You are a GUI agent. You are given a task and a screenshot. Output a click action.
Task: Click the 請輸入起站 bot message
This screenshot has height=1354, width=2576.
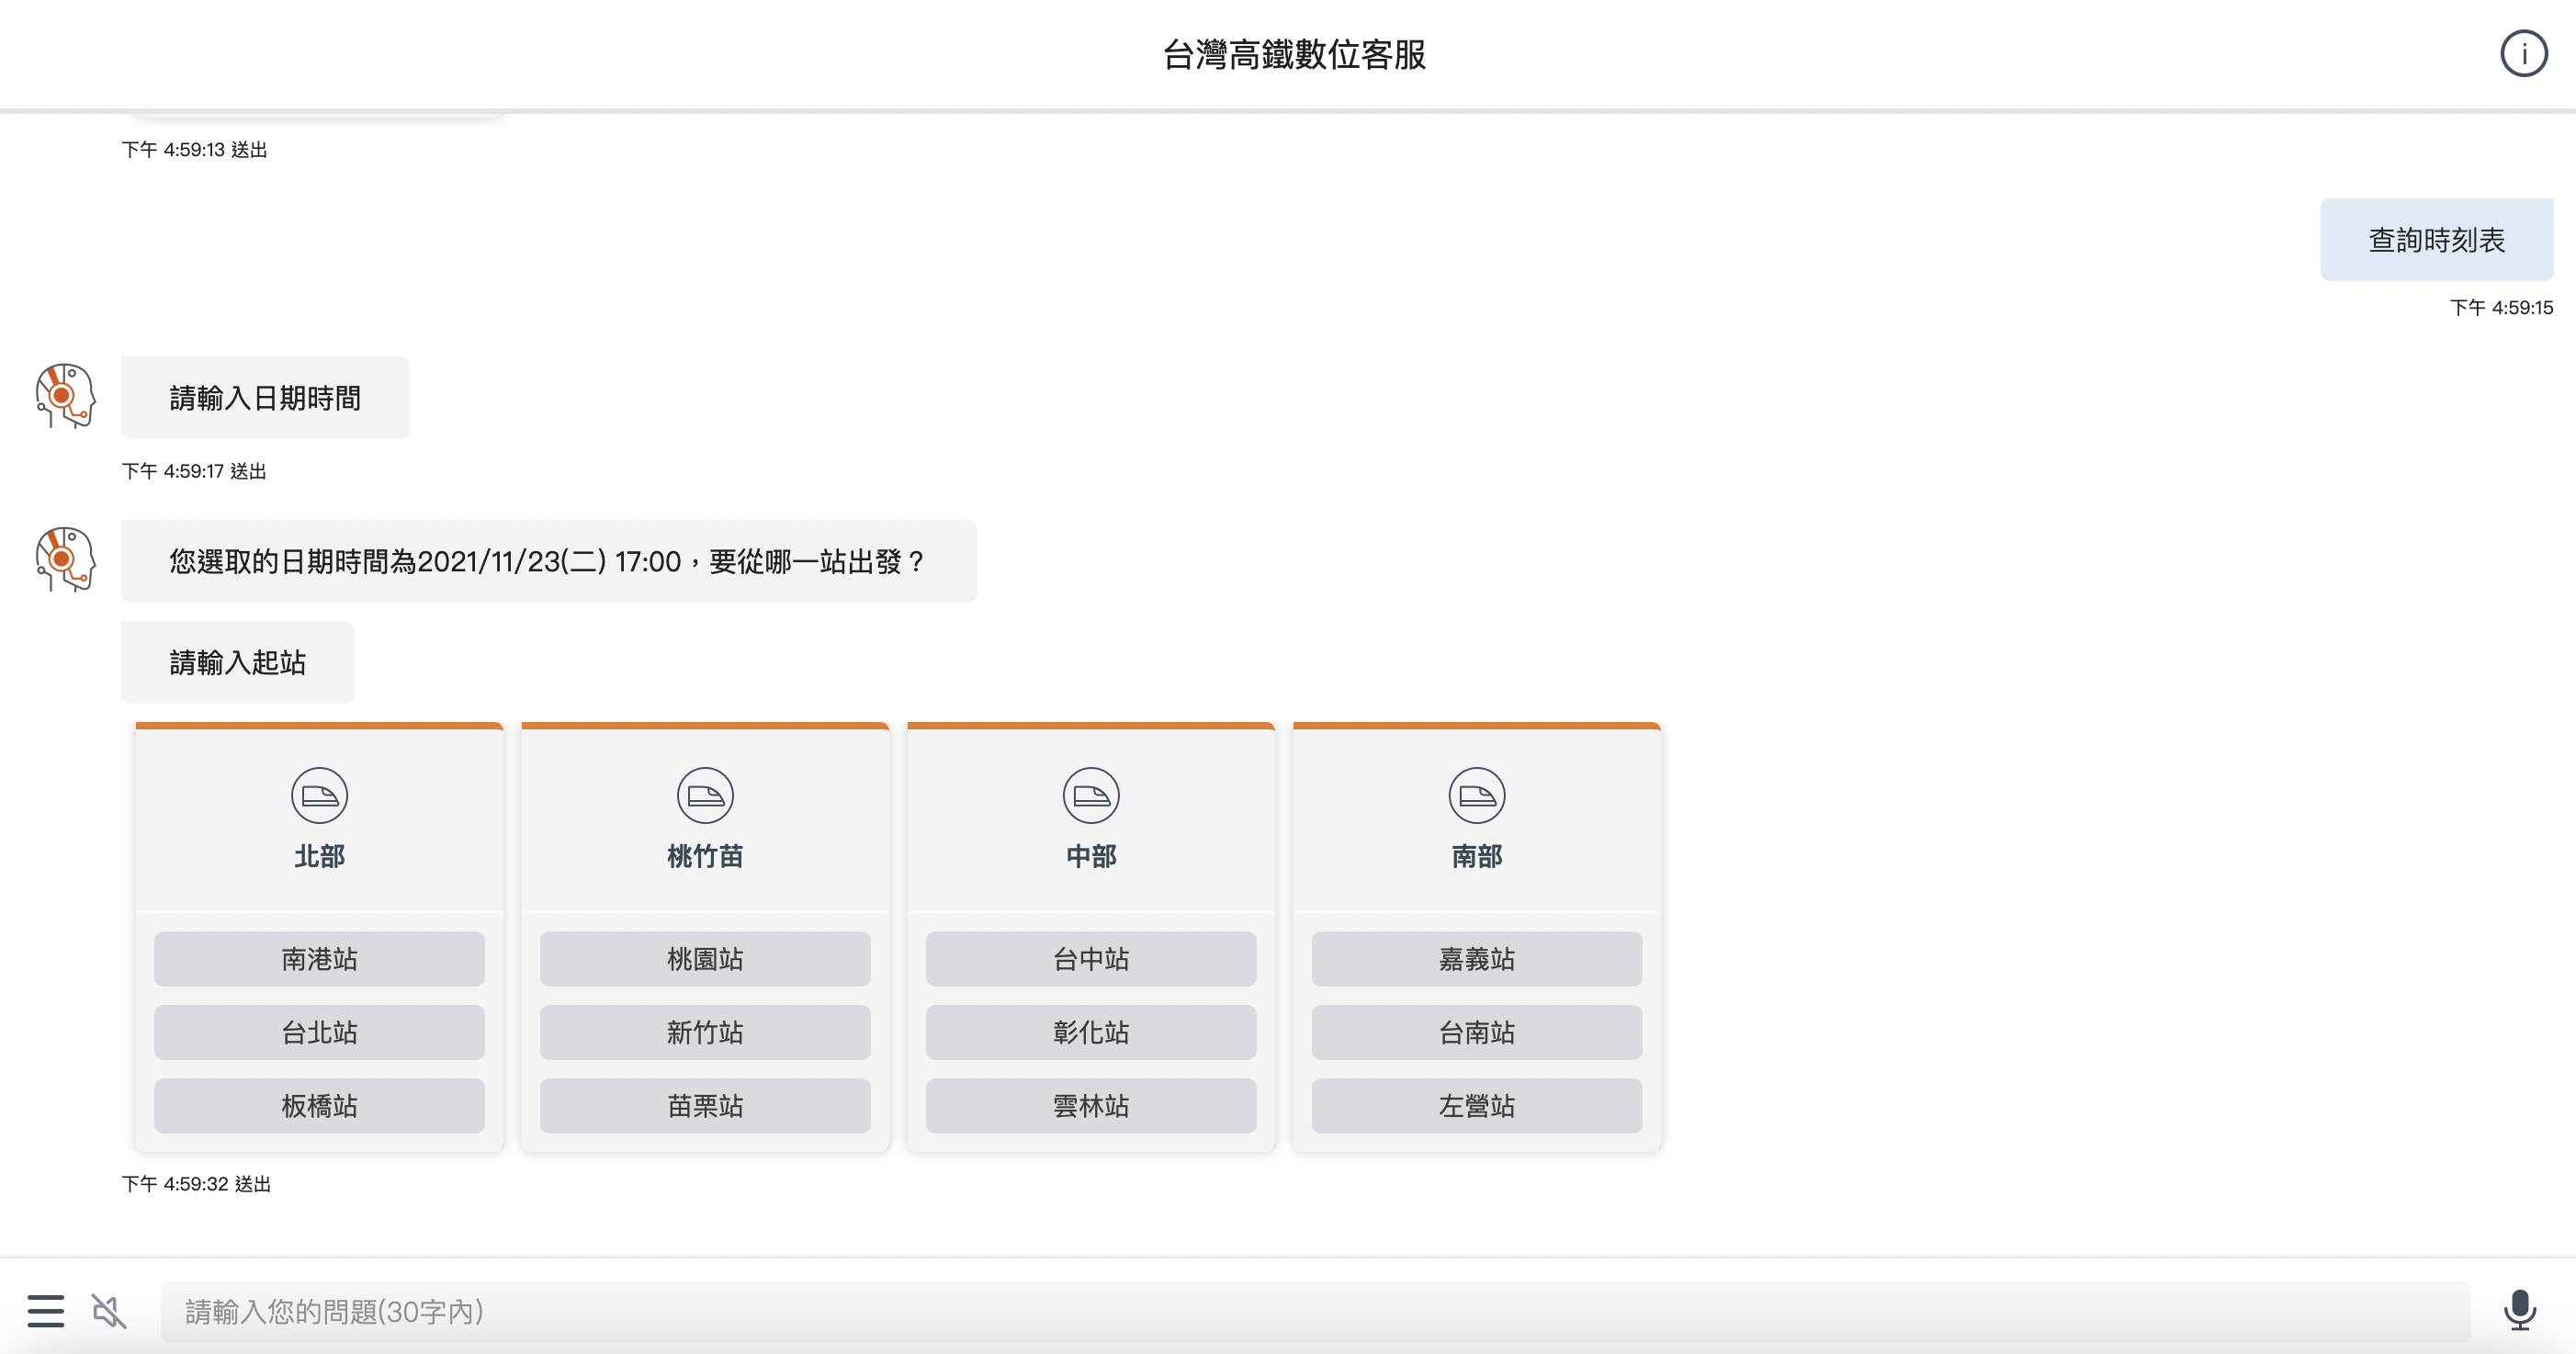pyautogui.click(x=237, y=662)
